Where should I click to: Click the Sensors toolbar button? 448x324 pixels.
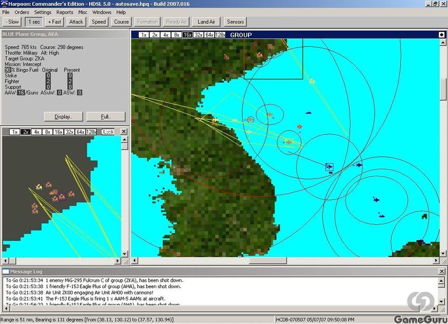(x=235, y=22)
